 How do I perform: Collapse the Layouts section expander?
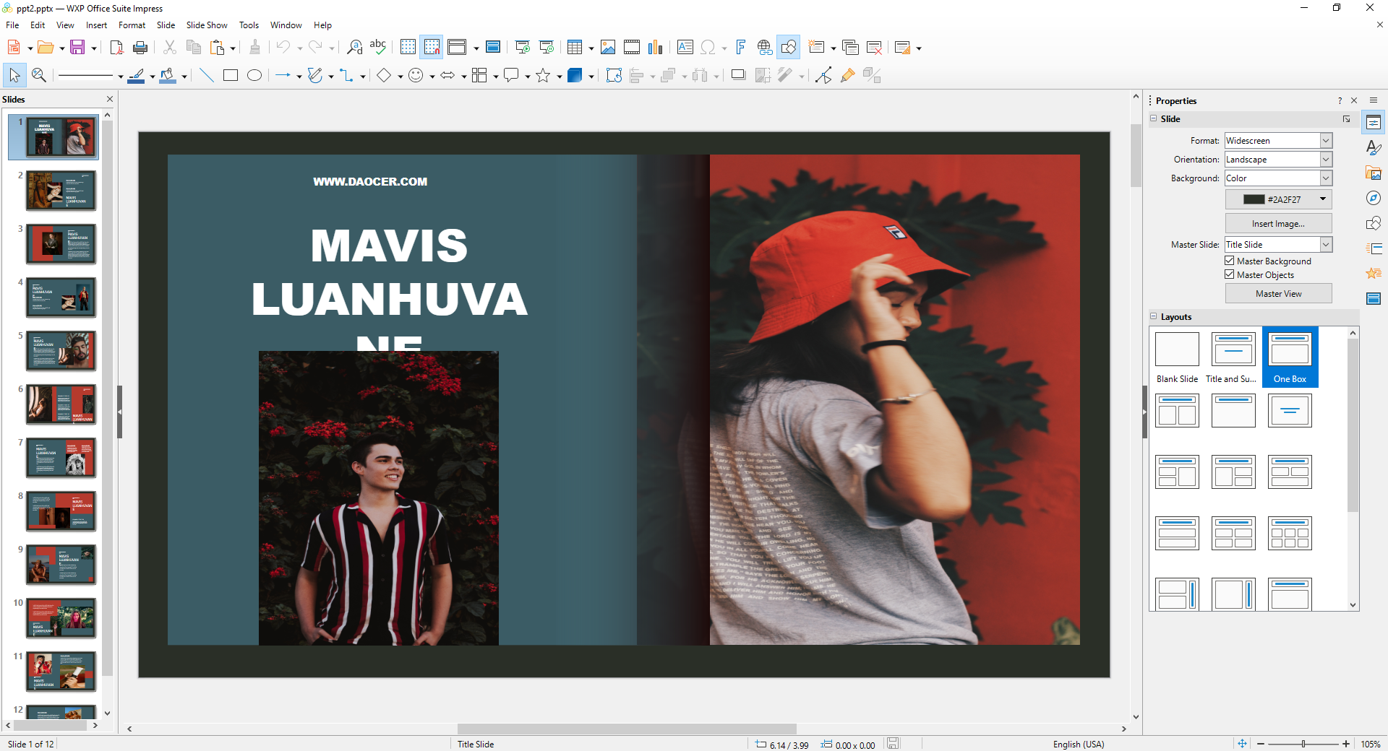point(1154,316)
